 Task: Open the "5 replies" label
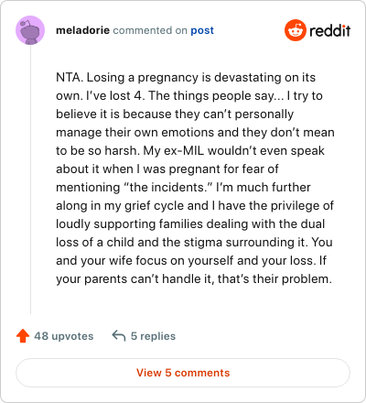(153, 336)
